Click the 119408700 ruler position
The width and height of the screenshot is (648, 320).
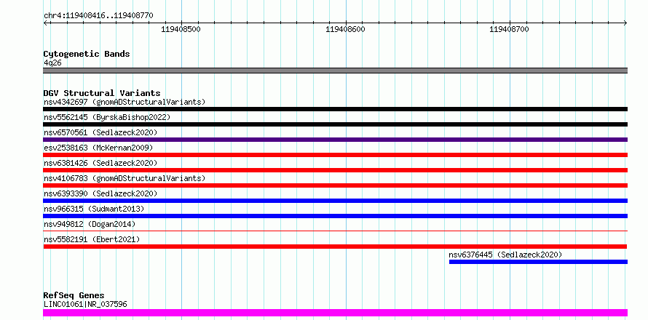coord(509,30)
